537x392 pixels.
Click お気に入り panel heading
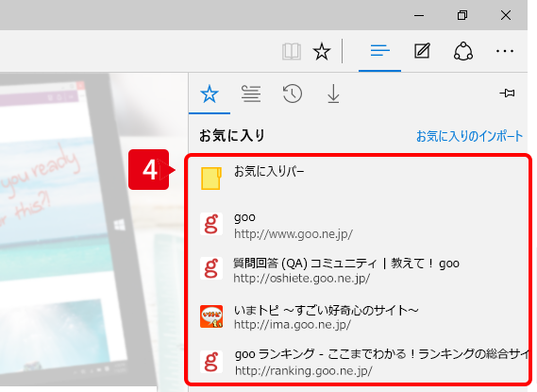(x=232, y=136)
